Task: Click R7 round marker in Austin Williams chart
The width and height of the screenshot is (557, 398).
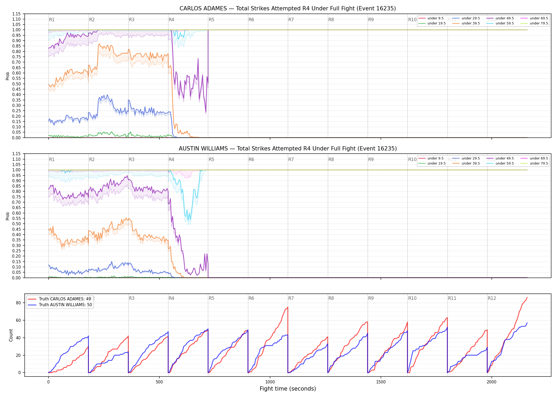Action: tap(291, 159)
